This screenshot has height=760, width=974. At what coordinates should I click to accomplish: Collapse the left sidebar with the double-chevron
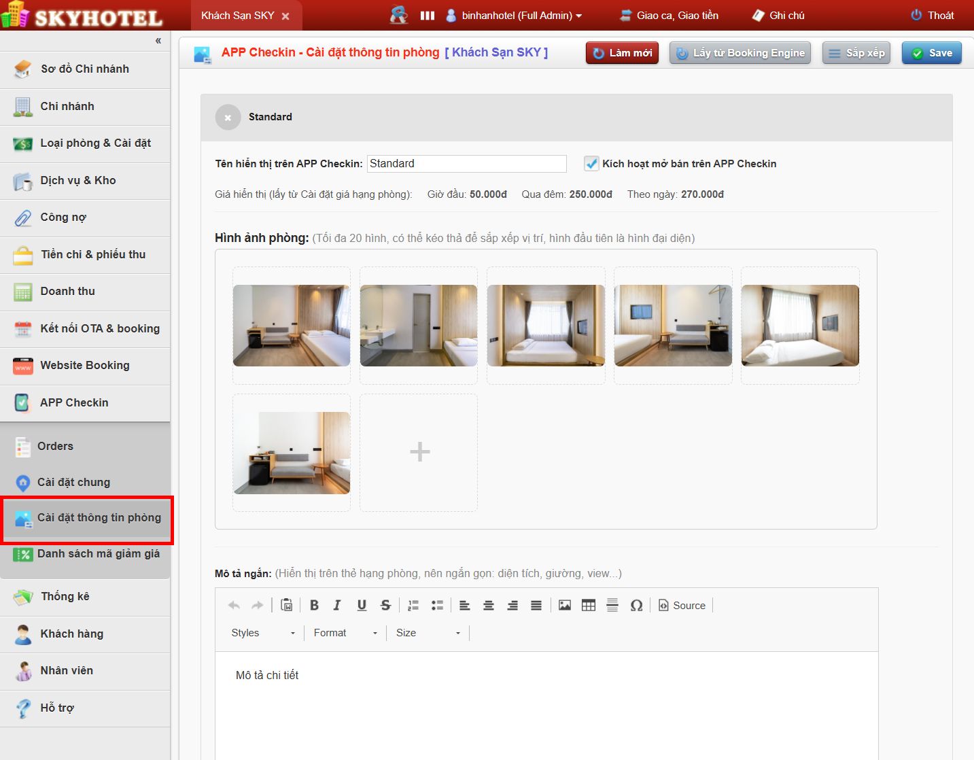[x=158, y=41]
